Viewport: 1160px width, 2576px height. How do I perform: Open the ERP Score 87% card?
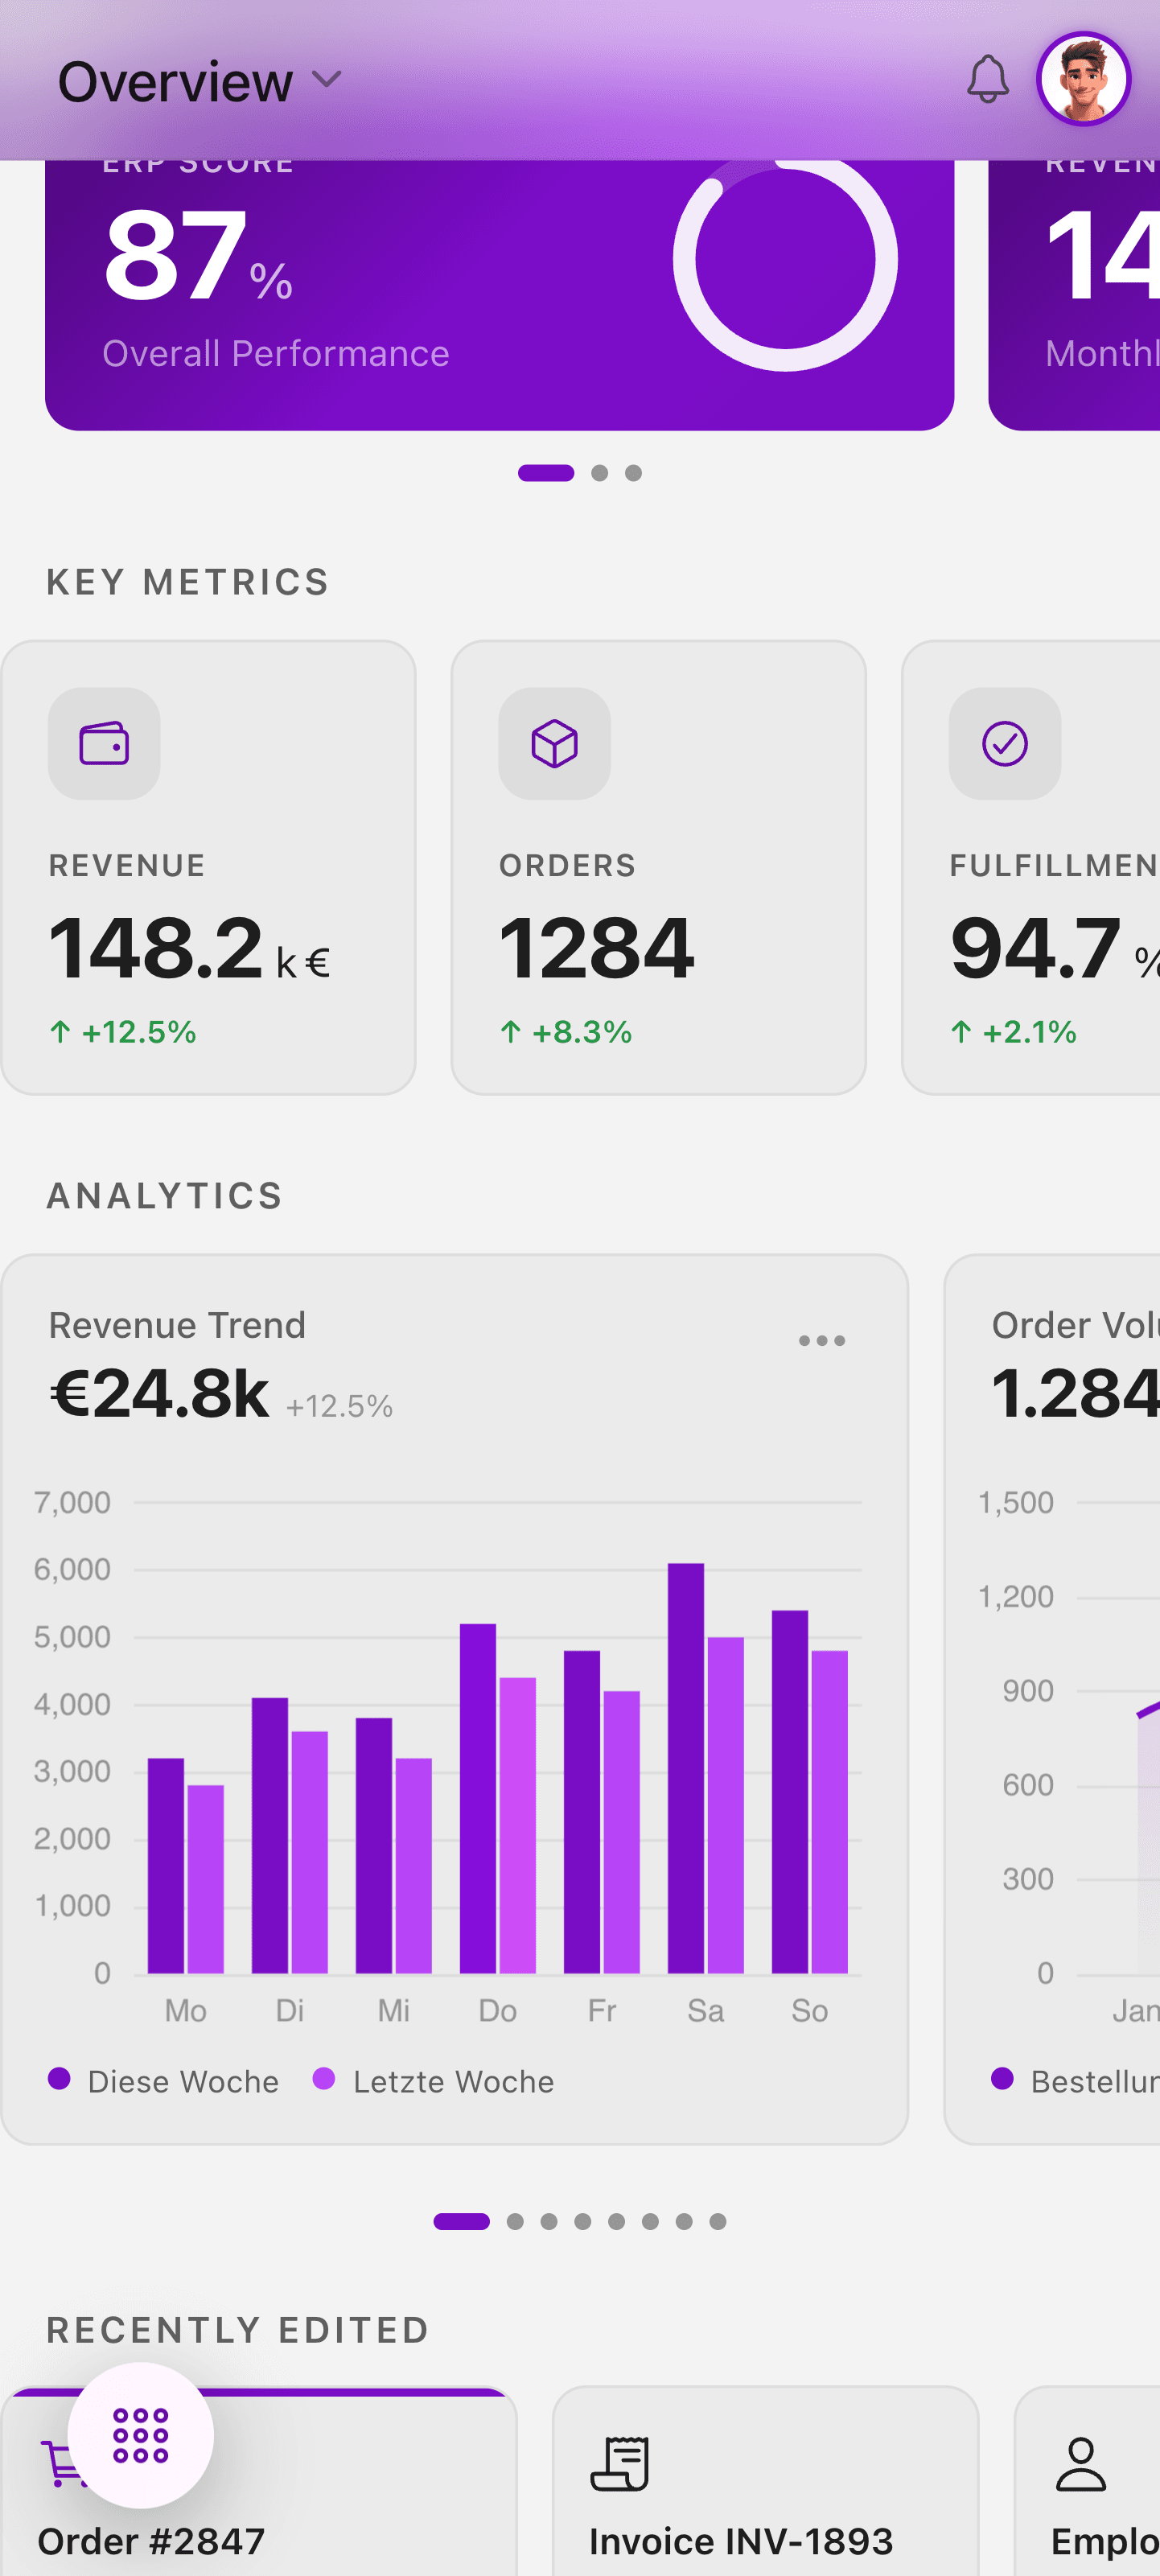tap(499, 295)
